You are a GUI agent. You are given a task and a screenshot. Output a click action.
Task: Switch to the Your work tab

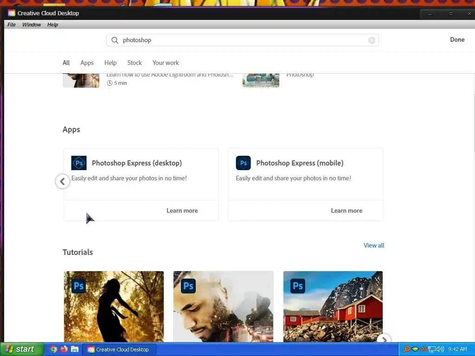(x=166, y=63)
